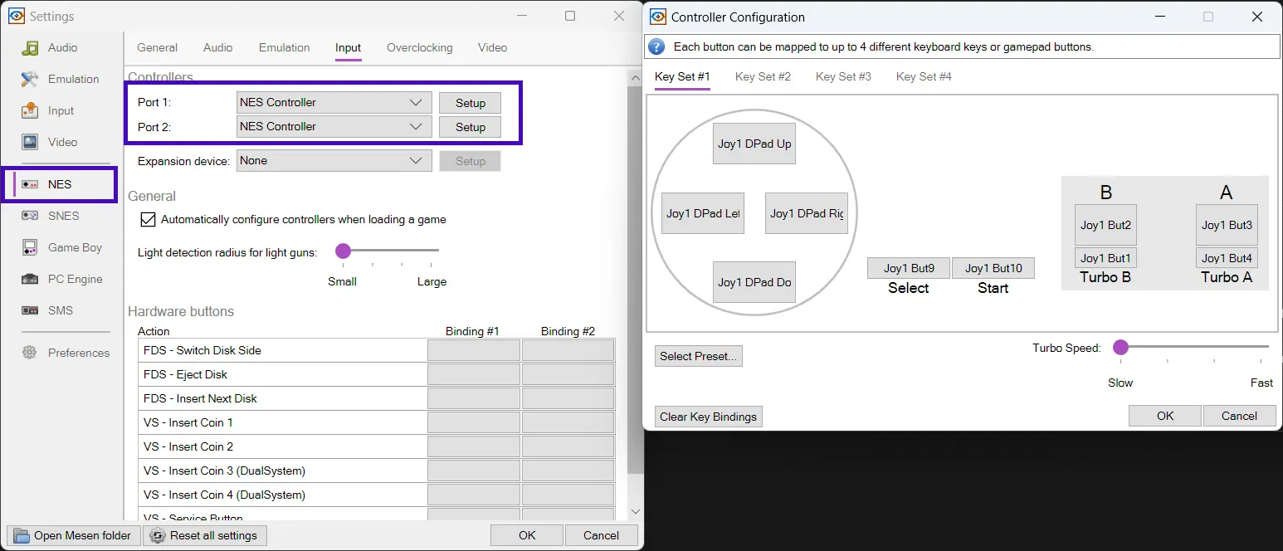
Task: Click the NES console icon in sidebar
Action: (30, 184)
